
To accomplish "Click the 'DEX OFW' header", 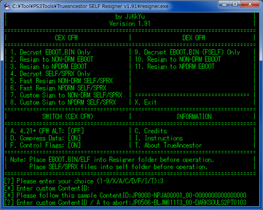I will point(194,38).
